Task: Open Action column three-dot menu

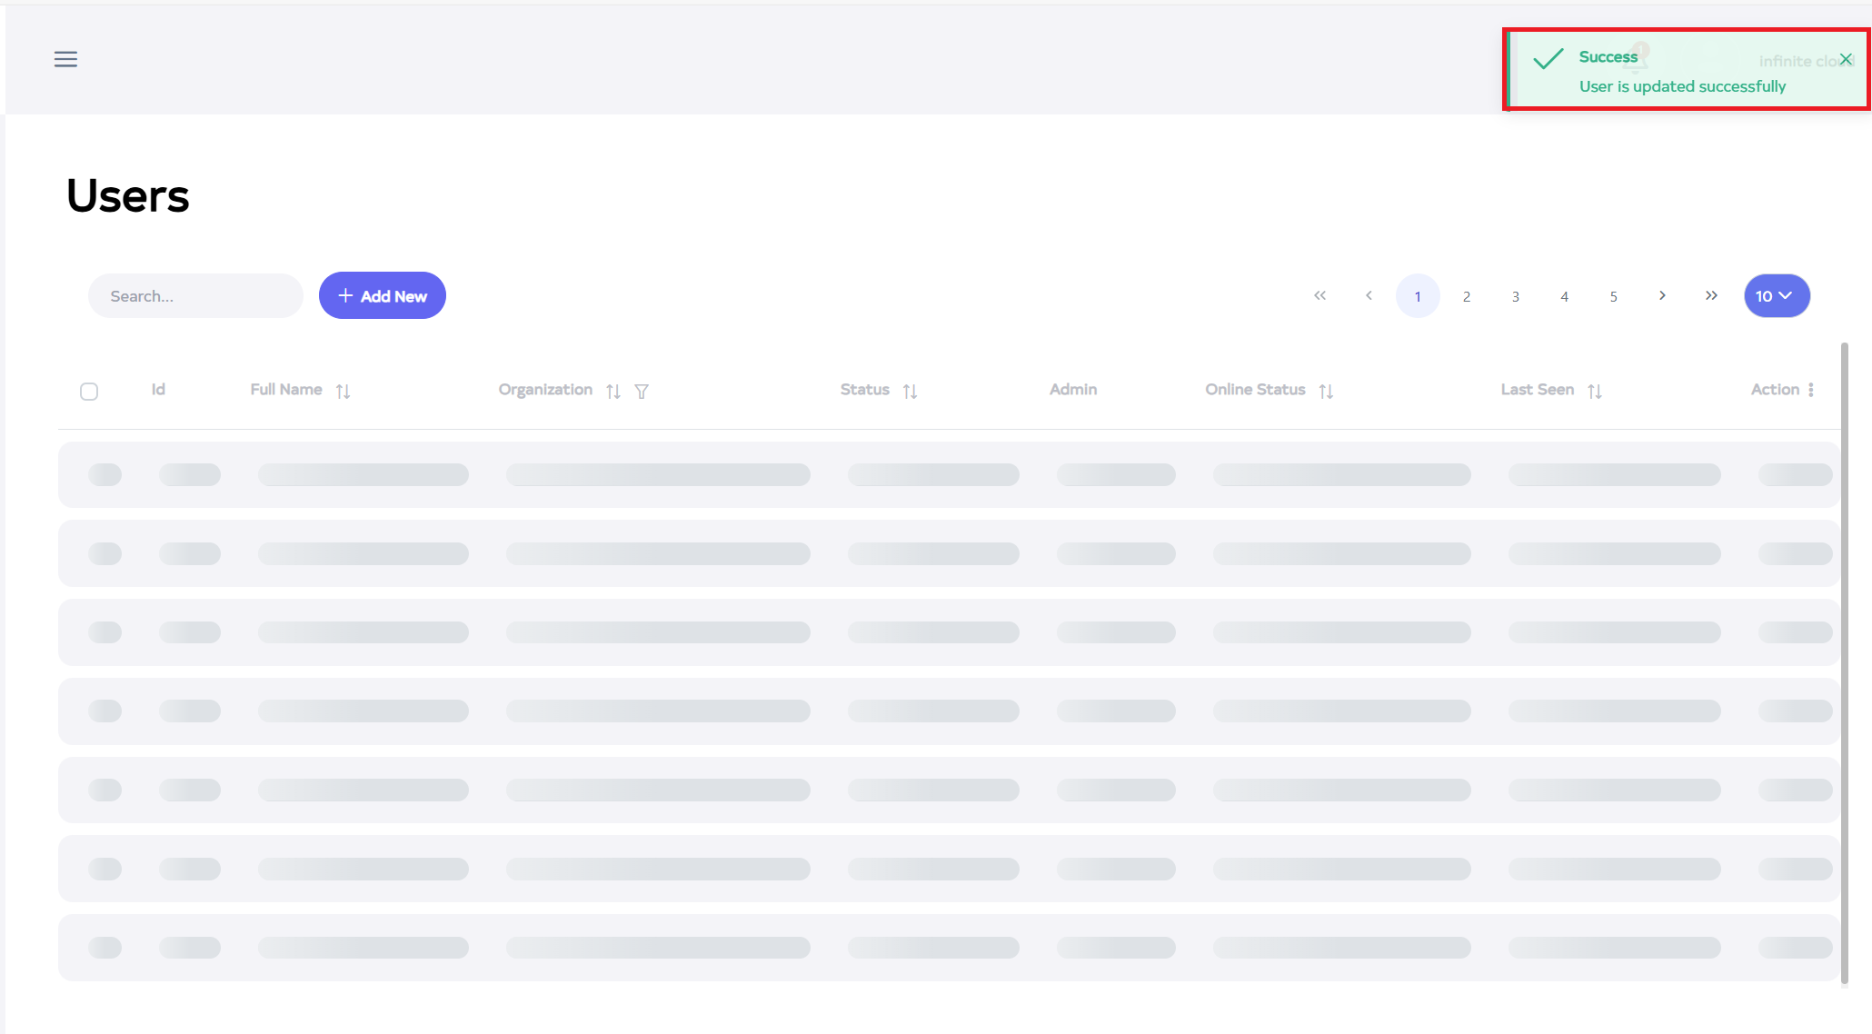Action: [1811, 390]
